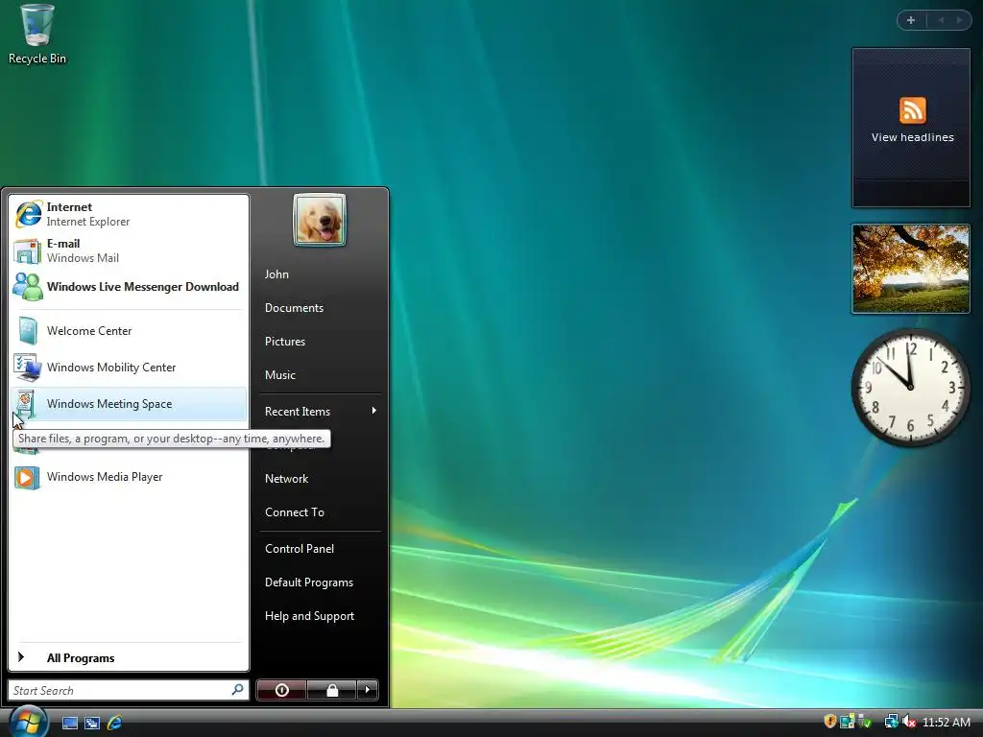Click the Windows Security shield tray icon
Image resolution: width=983 pixels, height=737 pixels.
click(830, 722)
